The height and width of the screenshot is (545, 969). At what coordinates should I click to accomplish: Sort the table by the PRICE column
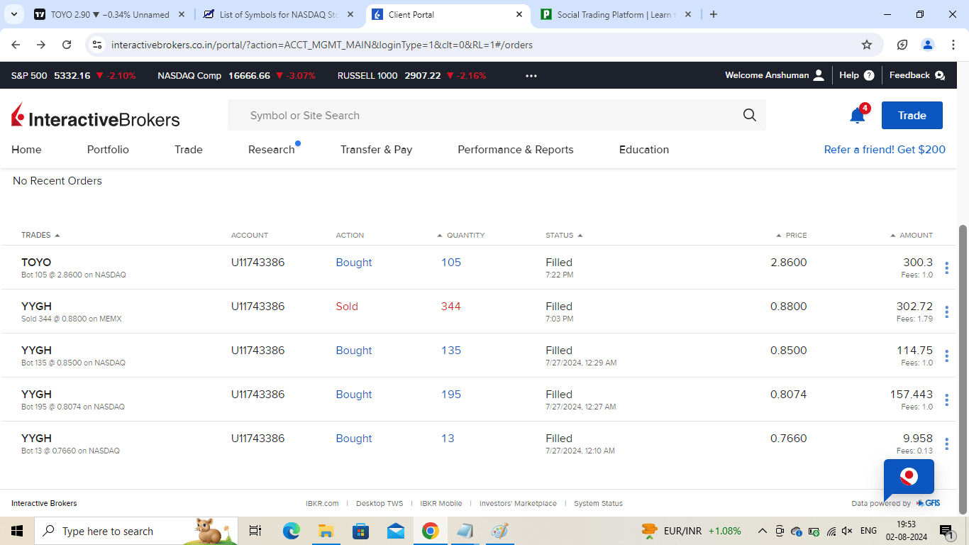pos(791,236)
